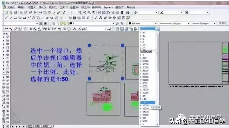The image size is (229, 128).
Task: Click the Display Viewports Dialog icon
Action: tap(117, 29)
